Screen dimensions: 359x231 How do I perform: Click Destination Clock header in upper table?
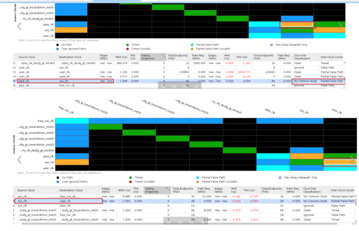(x=78, y=57)
